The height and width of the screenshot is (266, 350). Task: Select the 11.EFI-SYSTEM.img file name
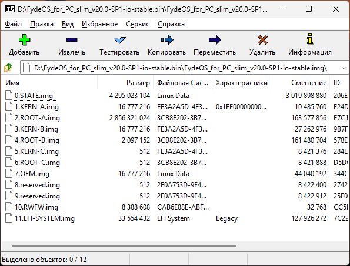coord(45,218)
